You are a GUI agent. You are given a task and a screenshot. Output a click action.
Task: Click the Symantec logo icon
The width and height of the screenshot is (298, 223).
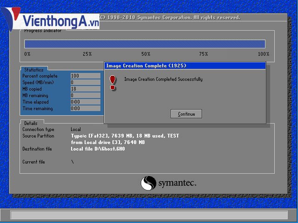click(x=148, y=183)
